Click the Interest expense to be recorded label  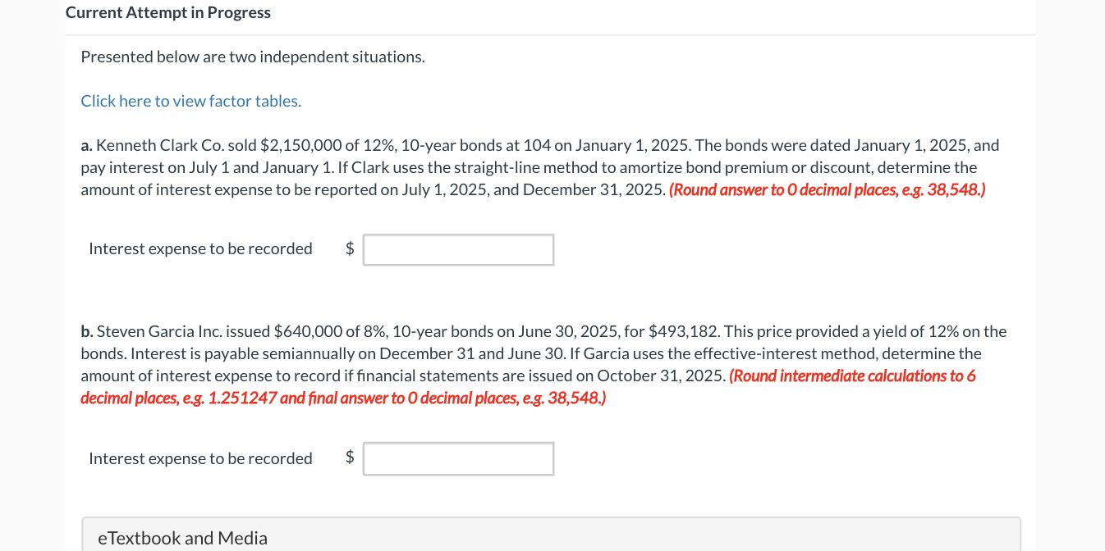200,248
